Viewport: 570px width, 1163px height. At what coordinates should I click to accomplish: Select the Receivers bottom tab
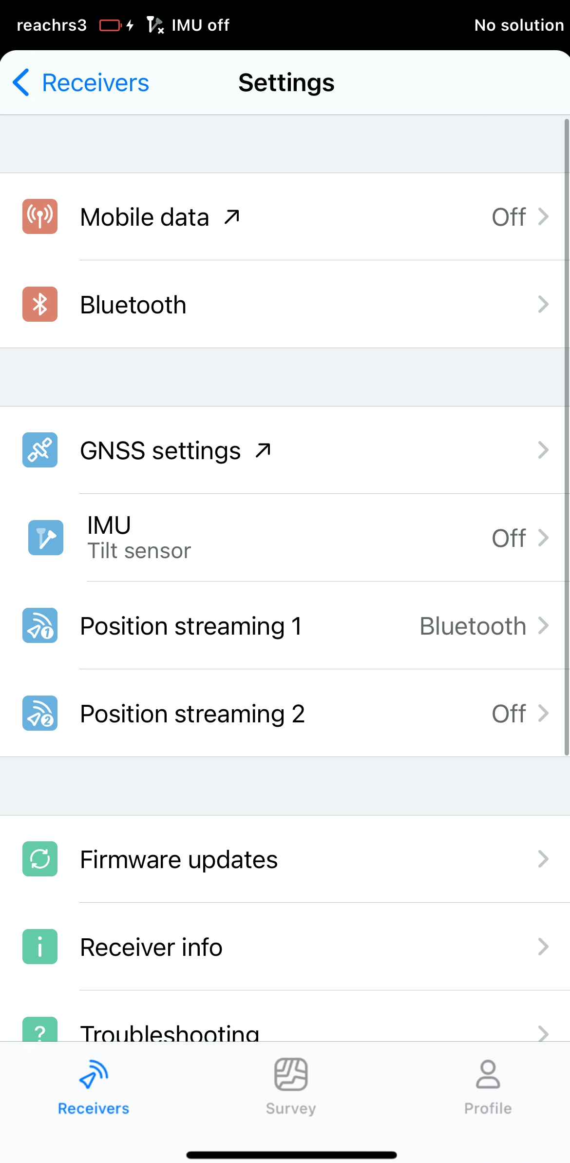pyautogui.click(x=94, y=1086)
